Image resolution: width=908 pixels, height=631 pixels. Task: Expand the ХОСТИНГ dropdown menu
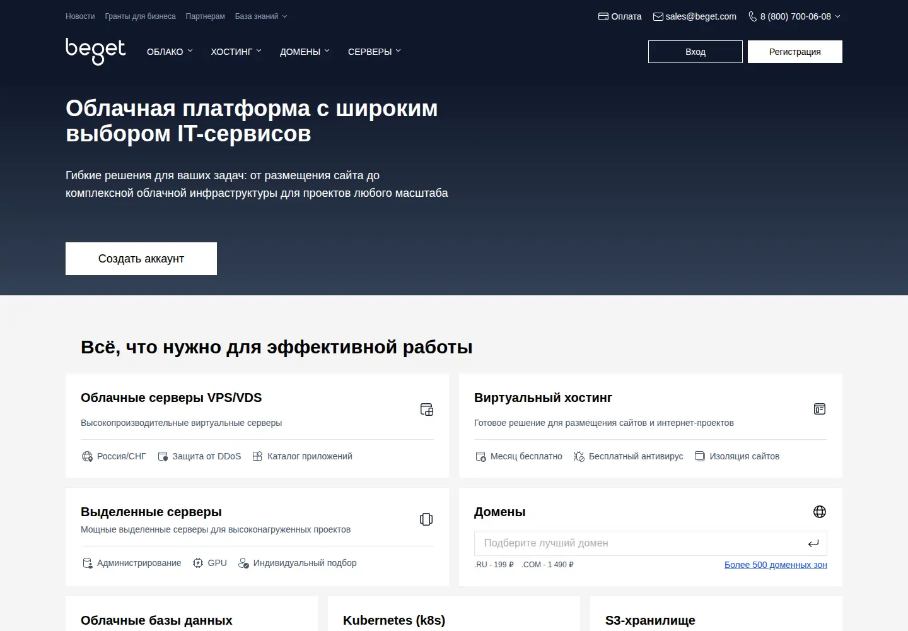(x=236, y=52)
